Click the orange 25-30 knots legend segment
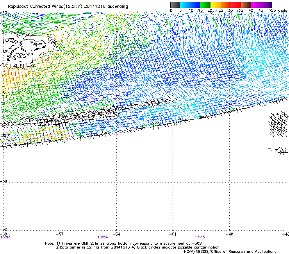 (x=226, y=5)
